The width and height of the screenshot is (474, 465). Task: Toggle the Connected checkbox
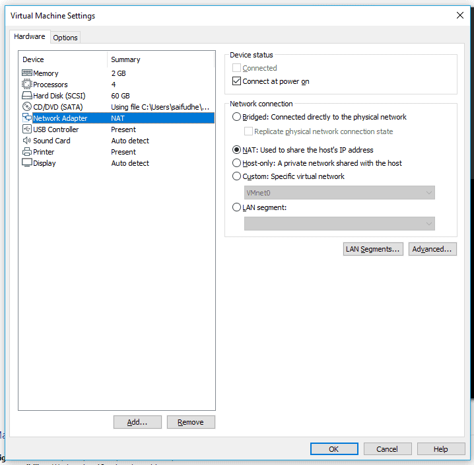236,68
